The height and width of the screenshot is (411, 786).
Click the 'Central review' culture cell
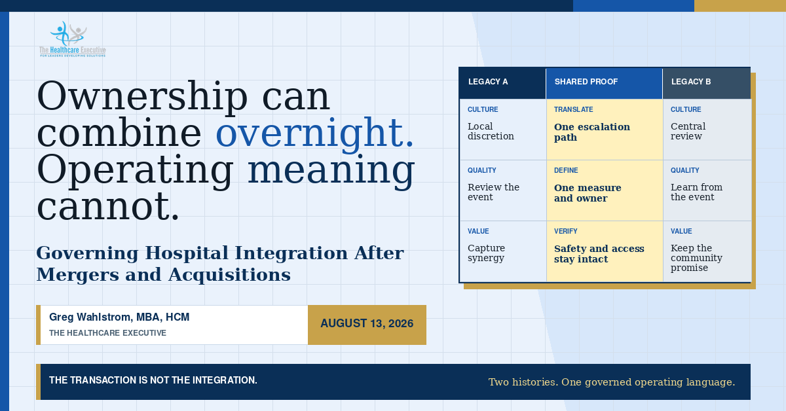pos(707,129)
